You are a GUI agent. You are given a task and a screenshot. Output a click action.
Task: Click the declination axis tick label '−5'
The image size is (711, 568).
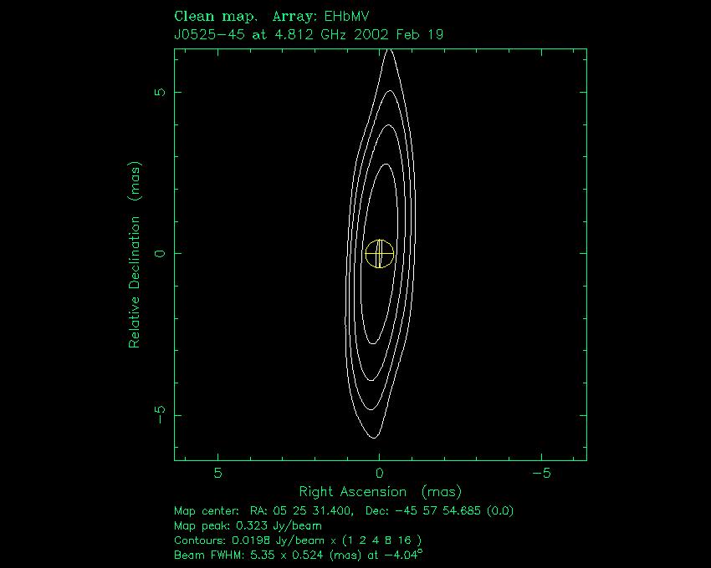(x=161, y=415)
